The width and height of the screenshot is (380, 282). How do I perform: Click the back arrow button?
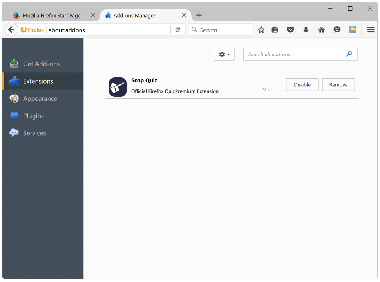click(11, 30)
